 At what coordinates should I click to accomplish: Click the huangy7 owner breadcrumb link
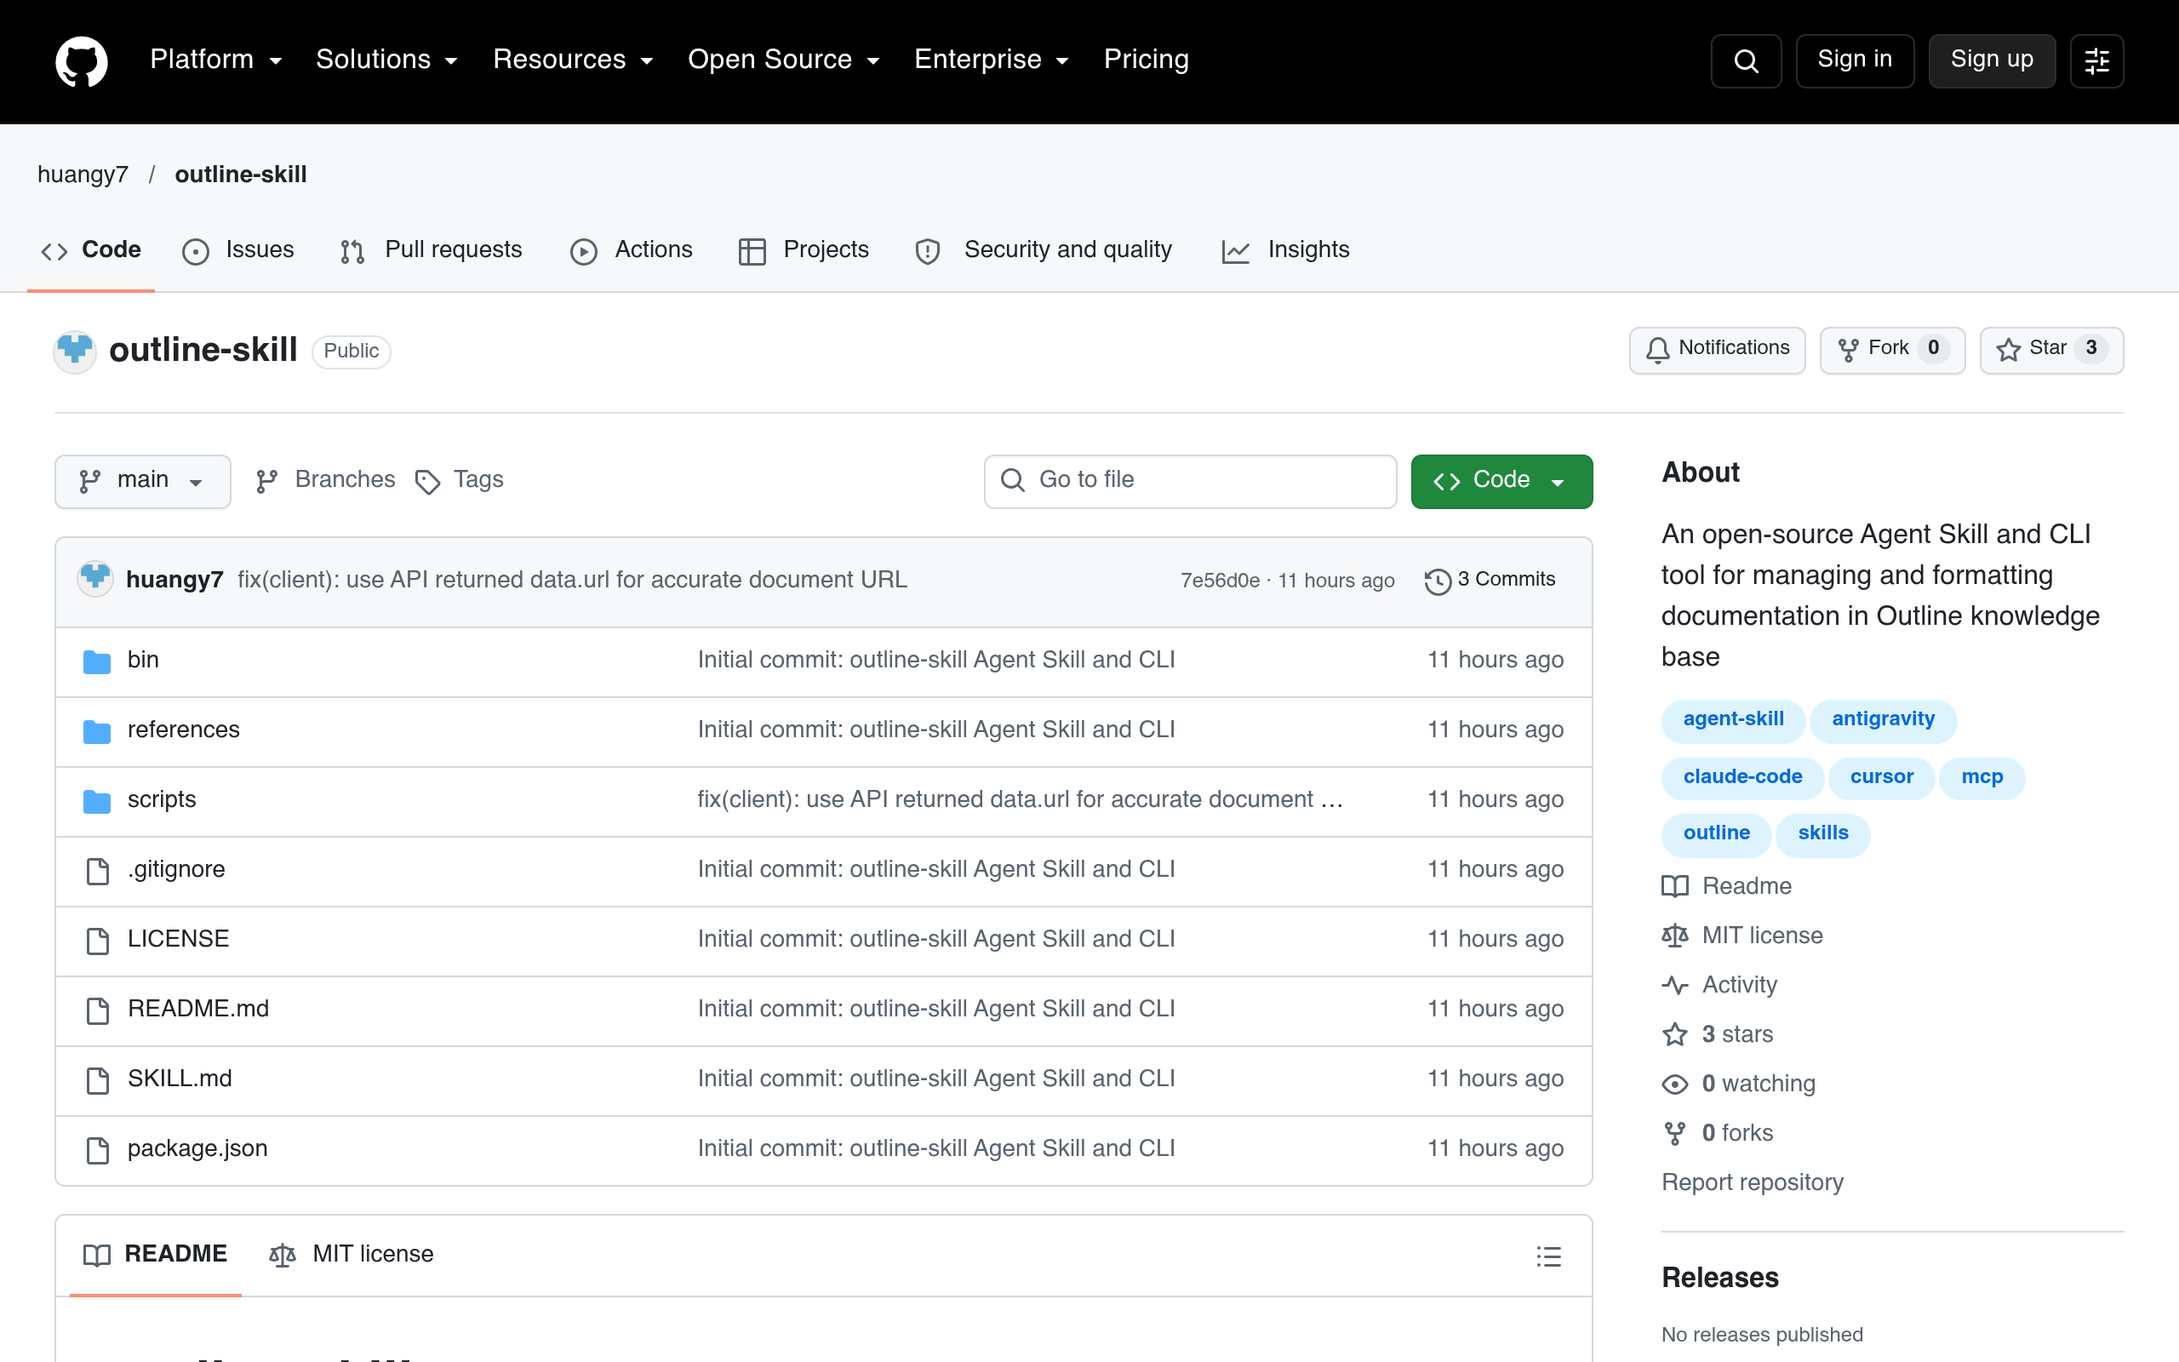83,175
